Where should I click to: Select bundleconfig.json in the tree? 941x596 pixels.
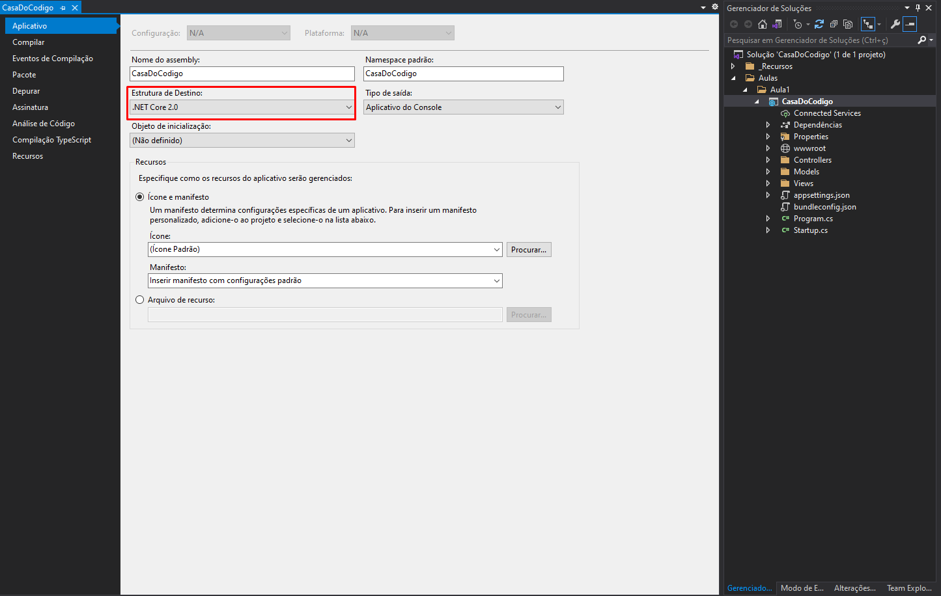click(x=824, y=207)
